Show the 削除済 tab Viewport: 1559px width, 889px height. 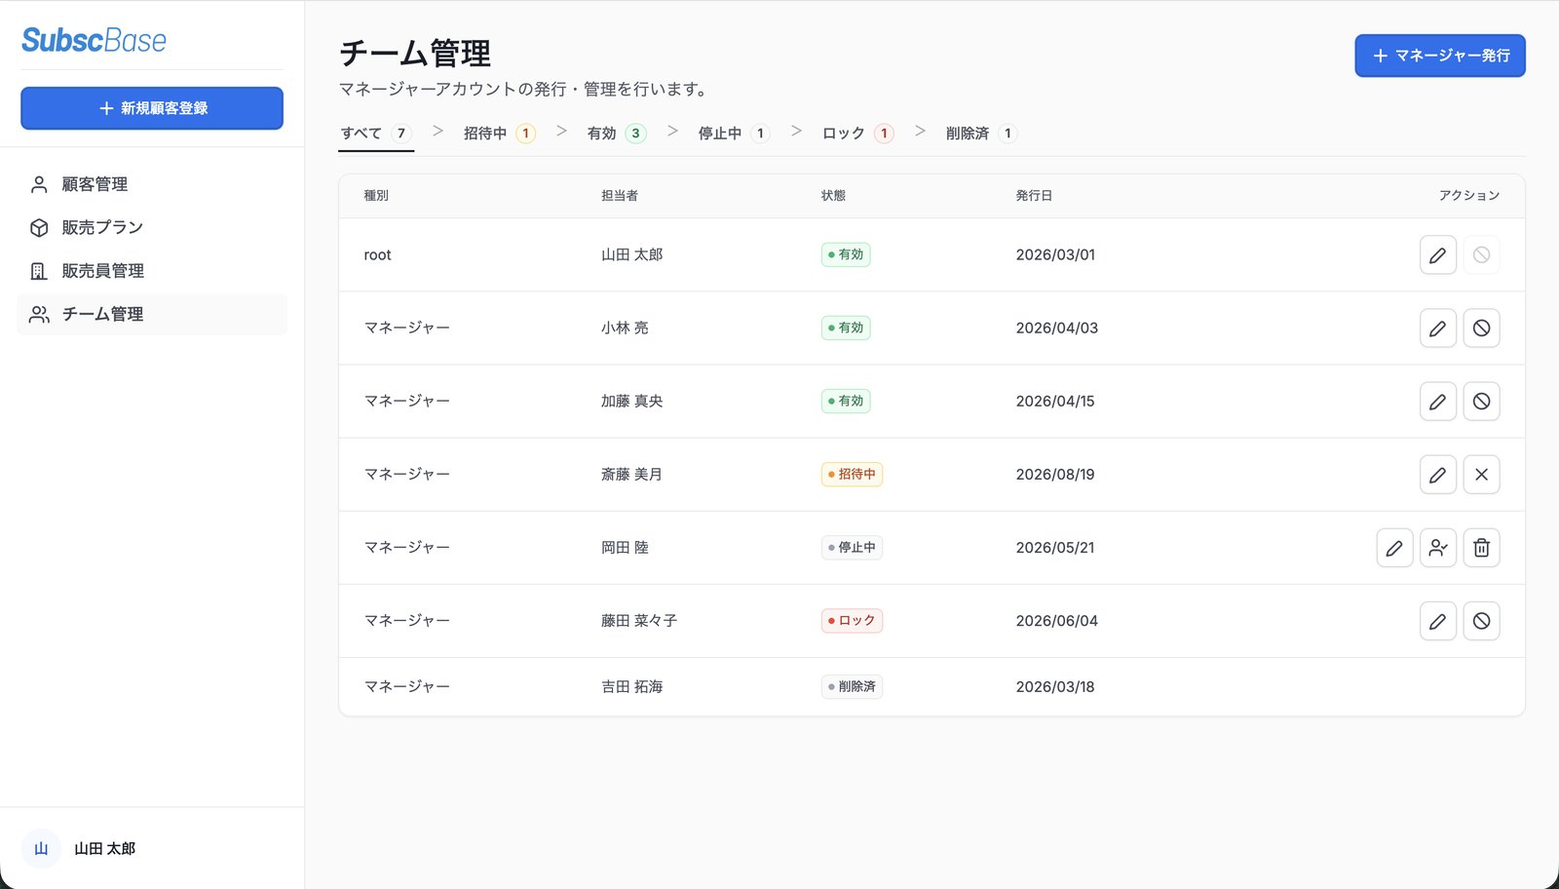982,134
